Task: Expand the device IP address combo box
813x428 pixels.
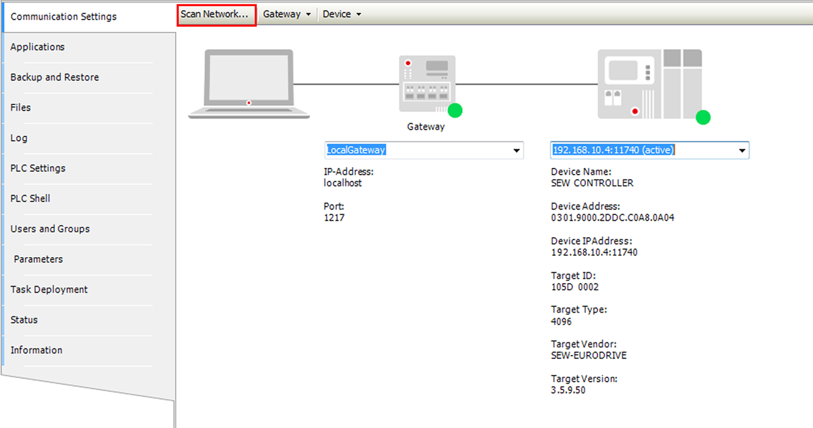Action: [x=742, y=150]
